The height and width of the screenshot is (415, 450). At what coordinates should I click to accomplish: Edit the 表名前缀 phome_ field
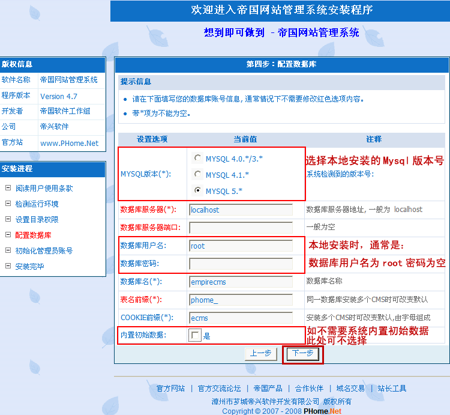(241, 299)
